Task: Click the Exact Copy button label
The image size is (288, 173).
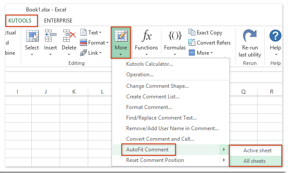Action: pos(209,33)
